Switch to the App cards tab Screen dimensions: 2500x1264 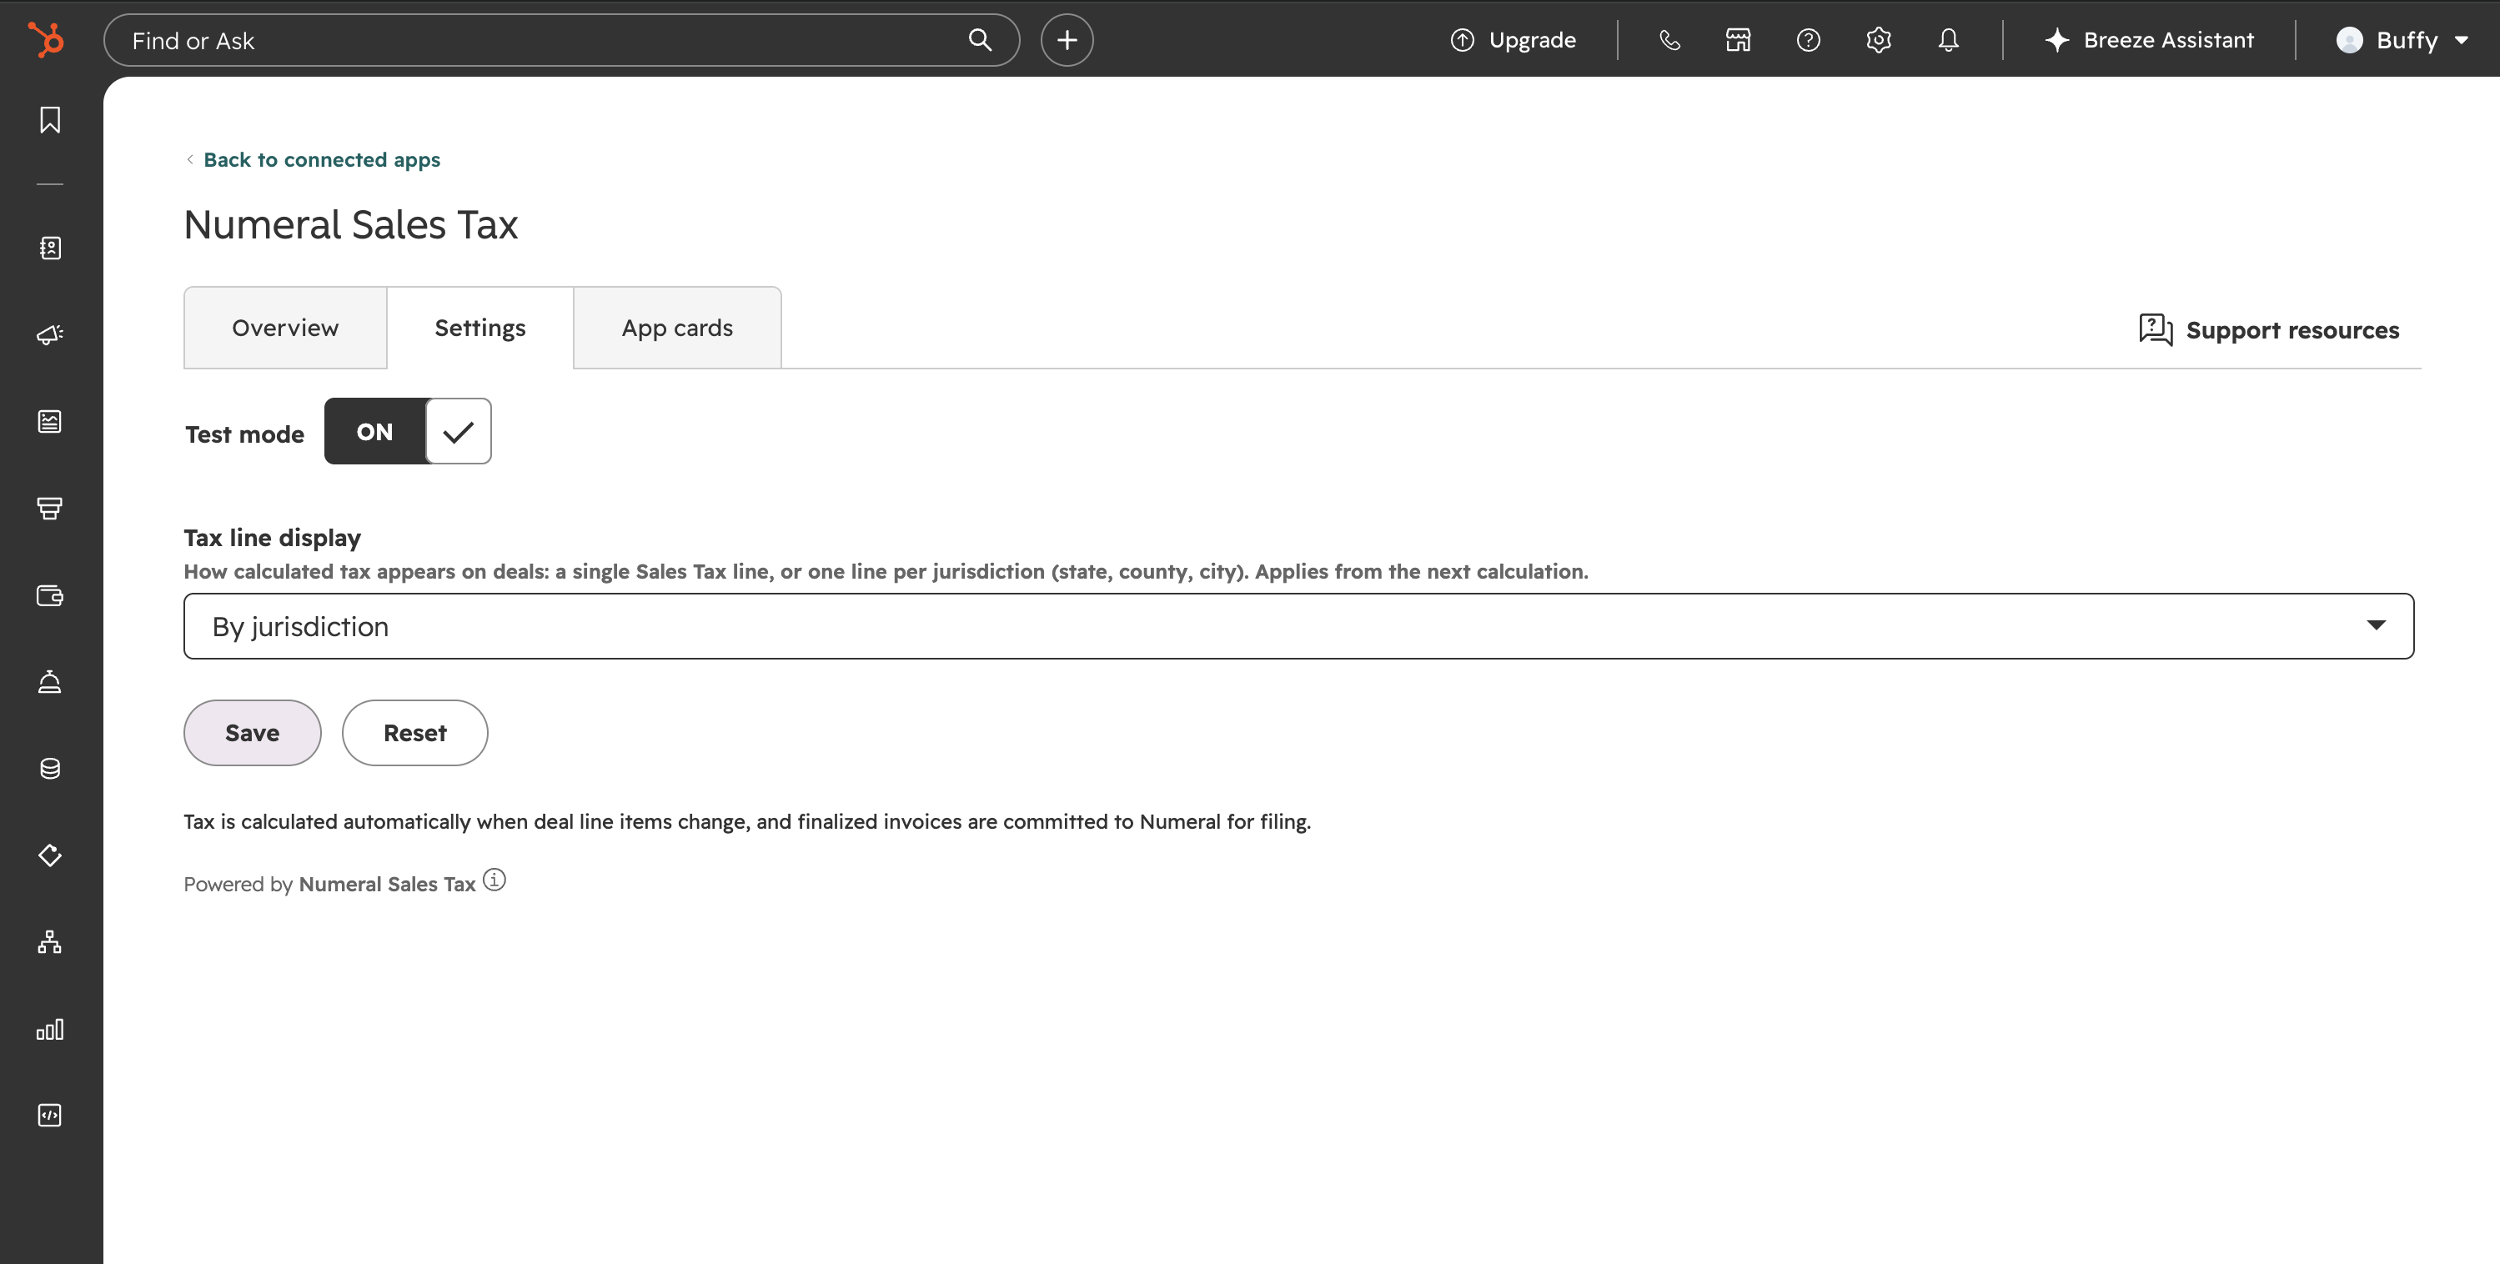677,328
